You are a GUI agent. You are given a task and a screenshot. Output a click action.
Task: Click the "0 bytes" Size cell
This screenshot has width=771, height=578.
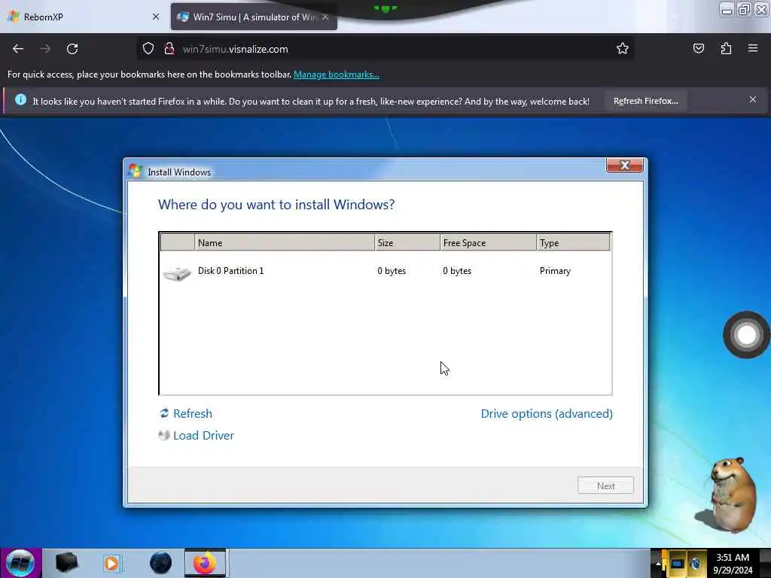pyautogui.click(x=392, y=271)
